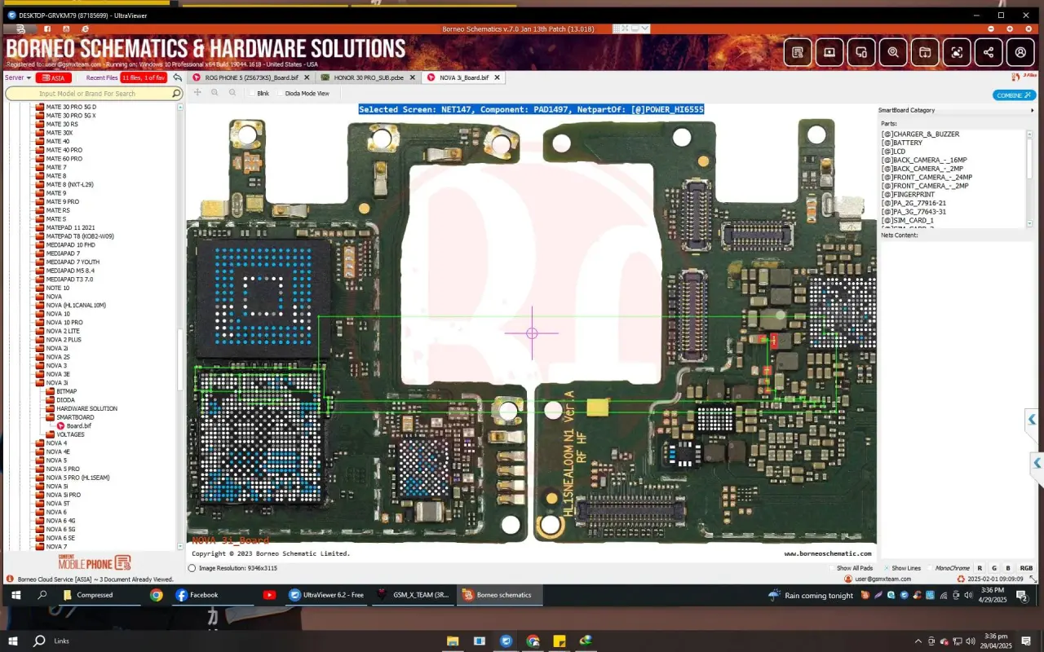Screen dimensions: 1044x652
Task: Click the 11 files, 1 of fav button
Action: 144,78
